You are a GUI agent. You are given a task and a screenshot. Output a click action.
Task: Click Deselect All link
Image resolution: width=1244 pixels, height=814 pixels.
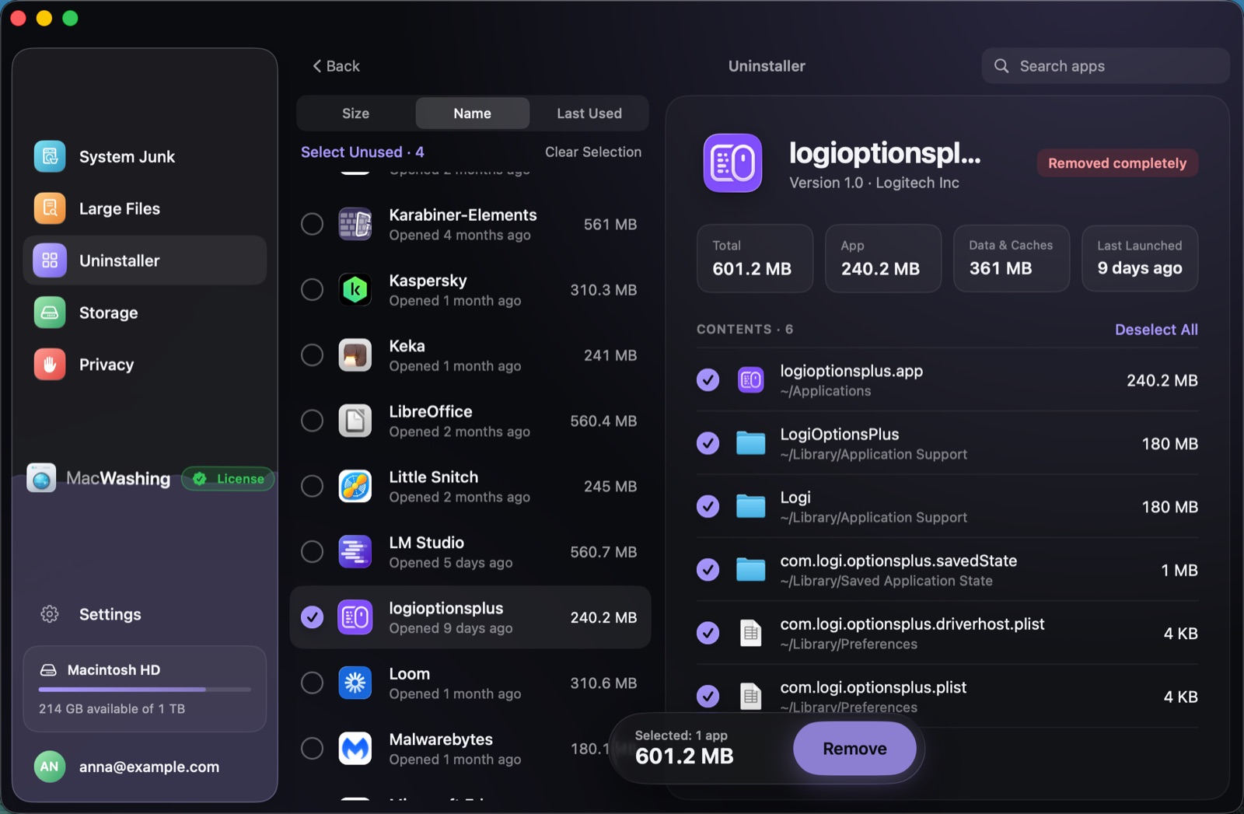[x=1156, y=330]
